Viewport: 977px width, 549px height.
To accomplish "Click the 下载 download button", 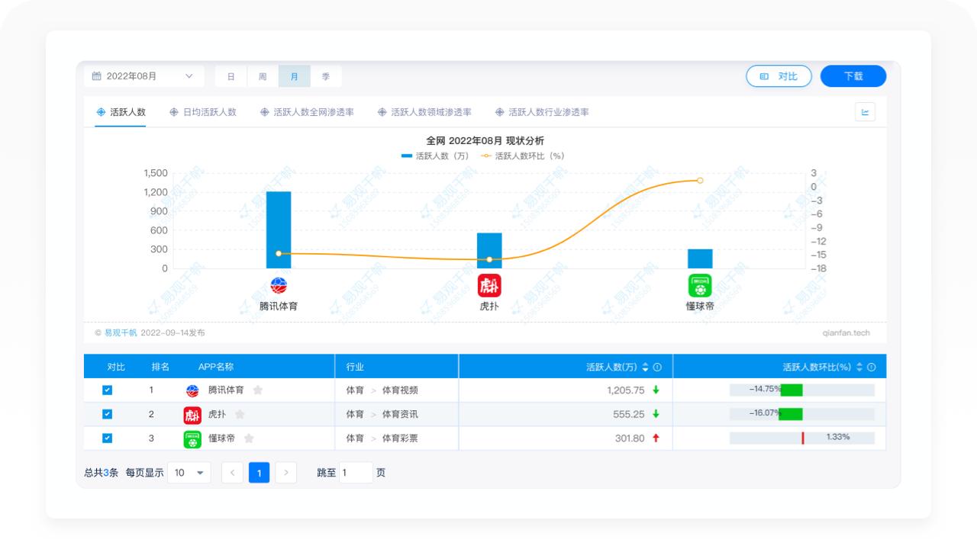I will tap(853, 76).
